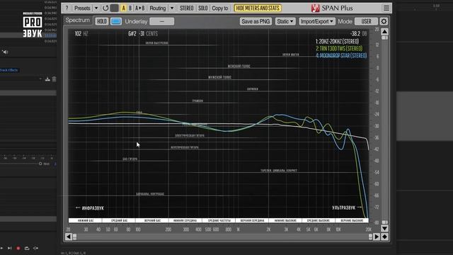Click the Voxengo logo icon

[315, 8]
